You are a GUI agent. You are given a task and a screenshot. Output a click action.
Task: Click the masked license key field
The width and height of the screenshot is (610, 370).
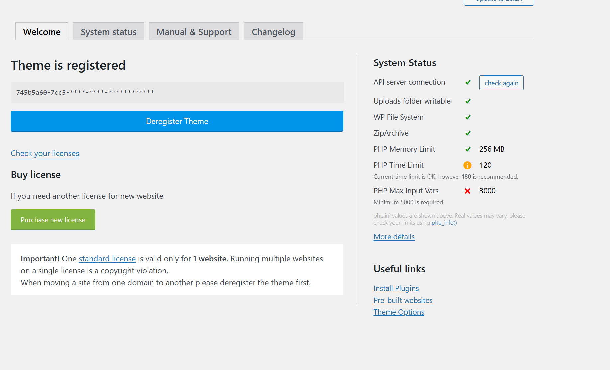click(177, 92)
